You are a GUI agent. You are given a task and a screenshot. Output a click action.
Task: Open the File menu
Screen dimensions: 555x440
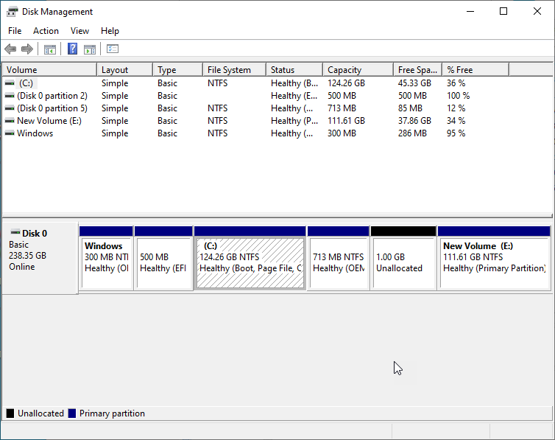[15, 31]
